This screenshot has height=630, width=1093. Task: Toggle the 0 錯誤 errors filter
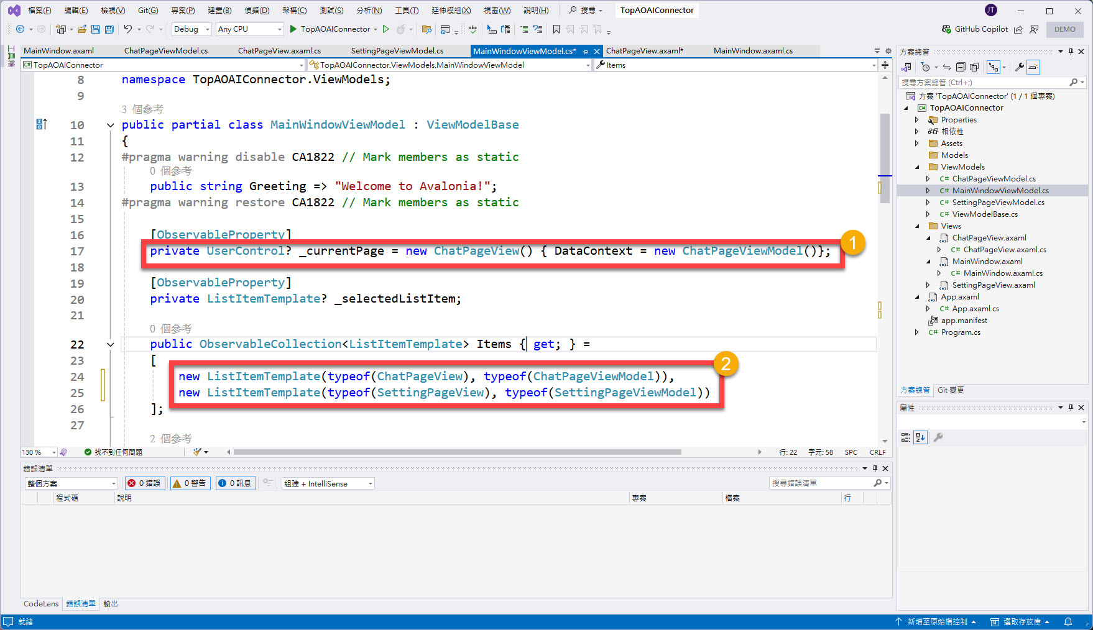[144, 483]
